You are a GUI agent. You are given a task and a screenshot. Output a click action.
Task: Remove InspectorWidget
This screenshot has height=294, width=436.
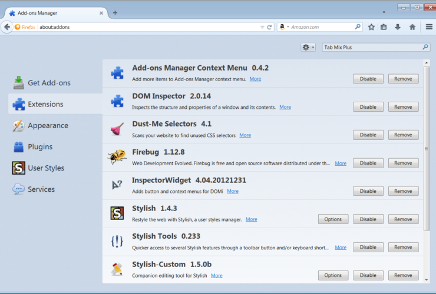point(403,191)
